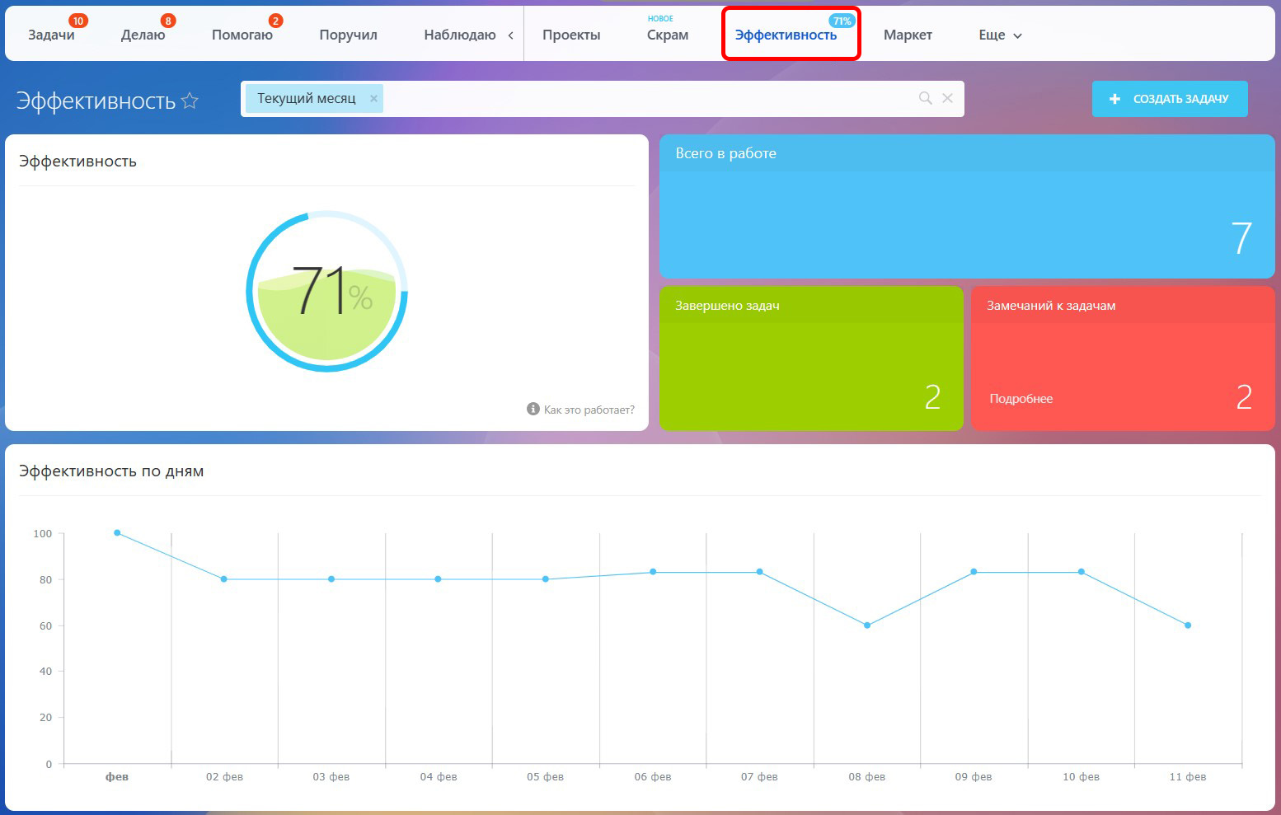Add Эффективность page to favorites star
This screenshot has height=815, width=1281.
(x=190, y=101)
